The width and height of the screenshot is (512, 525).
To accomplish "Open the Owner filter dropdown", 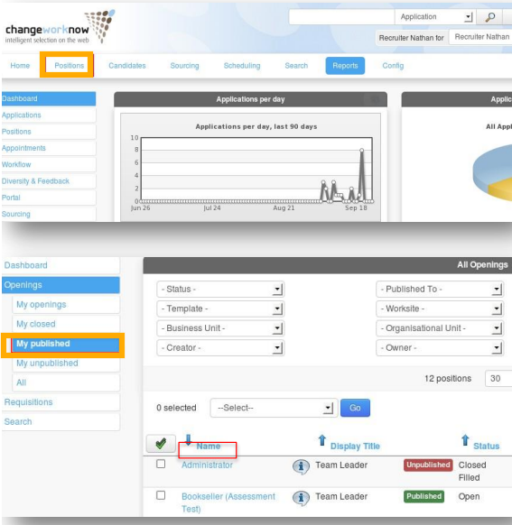I will (440, 348).
